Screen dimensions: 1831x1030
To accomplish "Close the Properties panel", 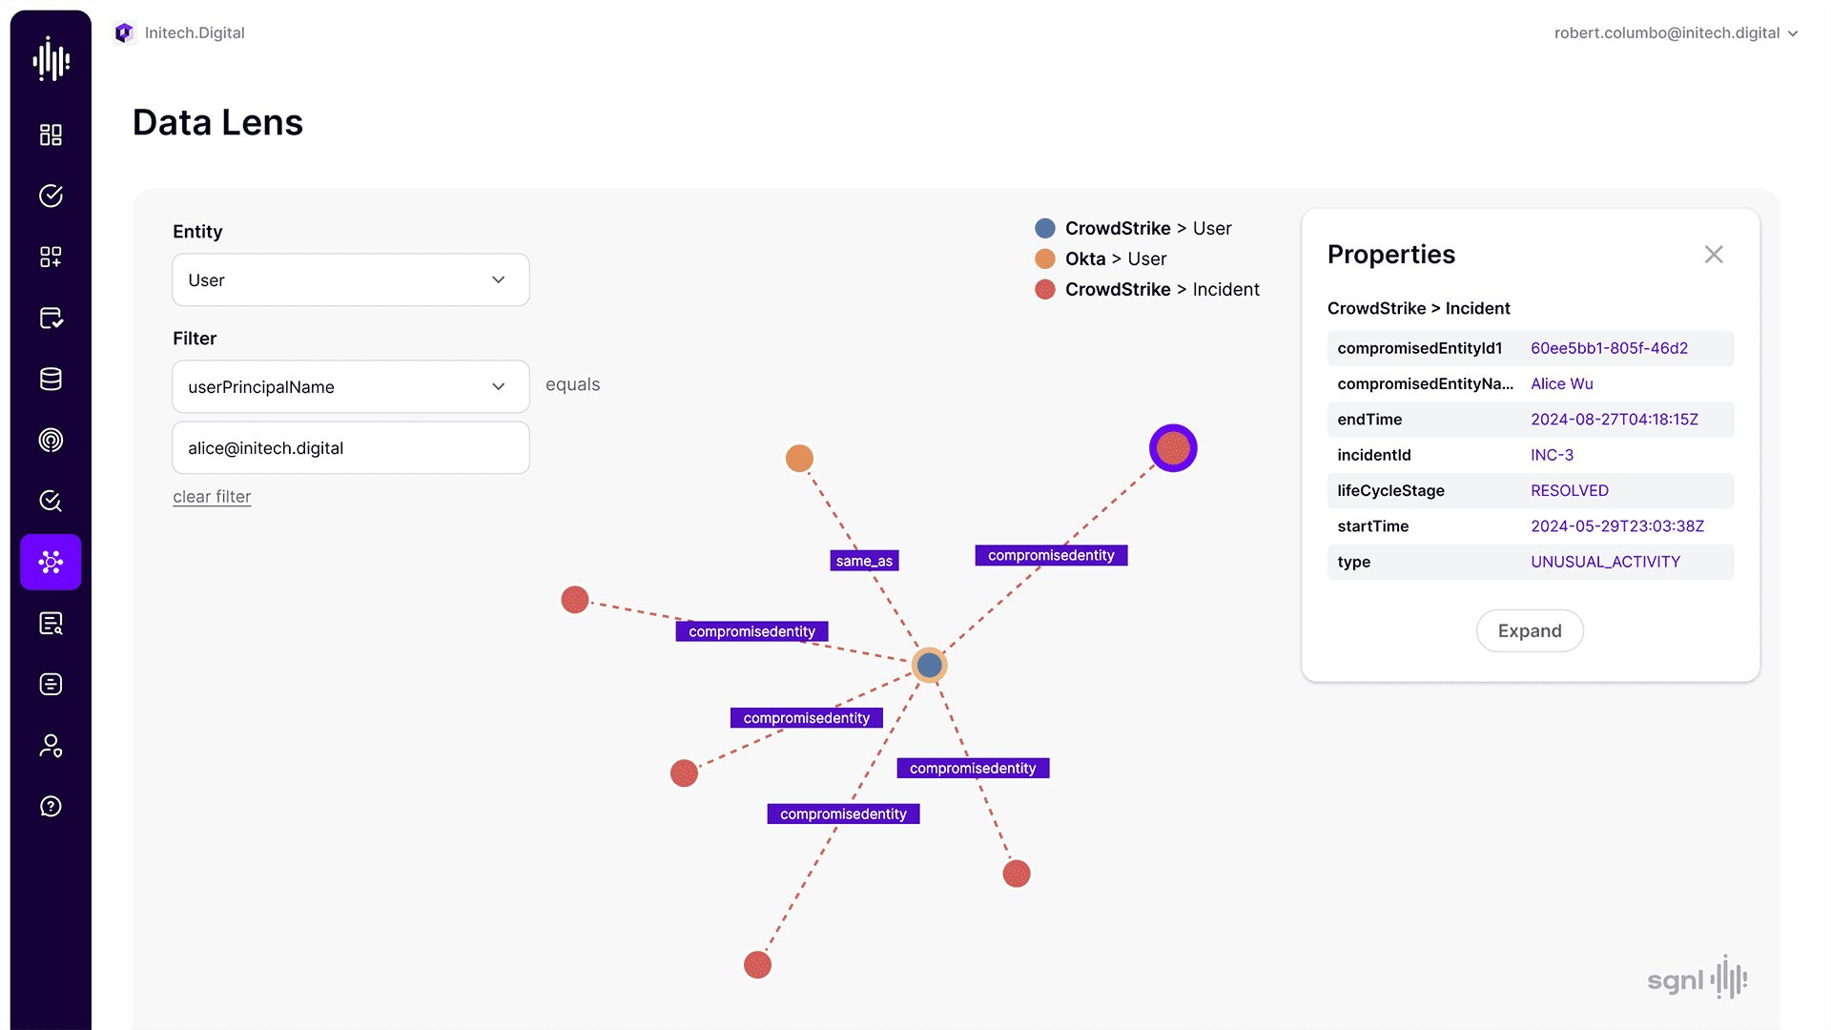I will [1714, 255].
